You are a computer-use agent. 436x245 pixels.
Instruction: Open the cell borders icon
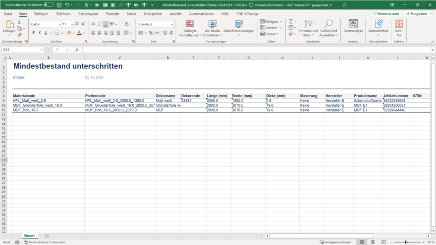(x=57, y=33)
